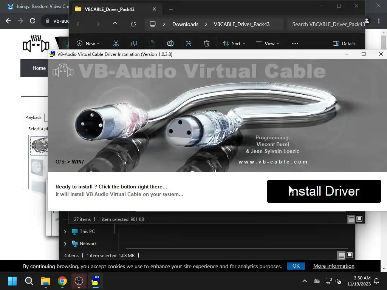
Task: Show hidden system tray icons
Action: (305, 281)
